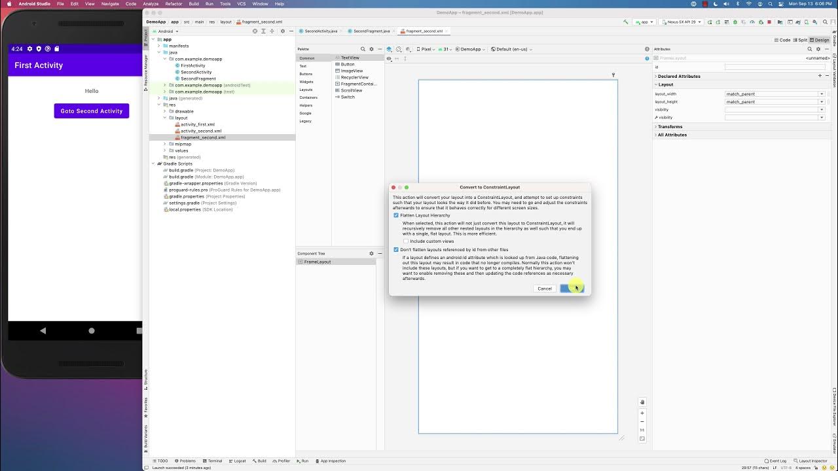The width and height of the screenshot is (838, 471).
Task: Expand the manifests folder in project tree
Action: tap(158, 46)
